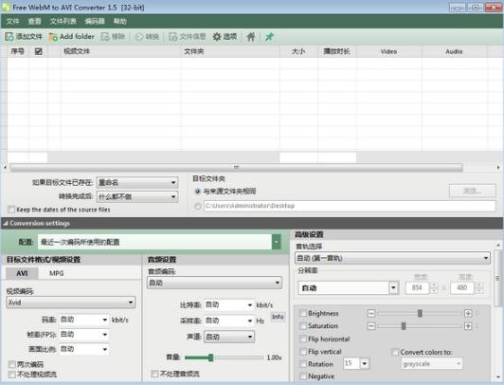Open the grayscale color dropdown
Image resolution: width=504 pixels, height=385 pixels.
432,364
